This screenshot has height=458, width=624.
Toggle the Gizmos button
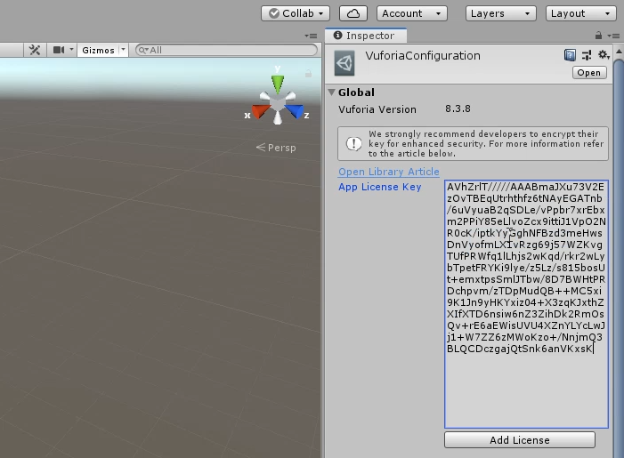[x=98, y=50]
